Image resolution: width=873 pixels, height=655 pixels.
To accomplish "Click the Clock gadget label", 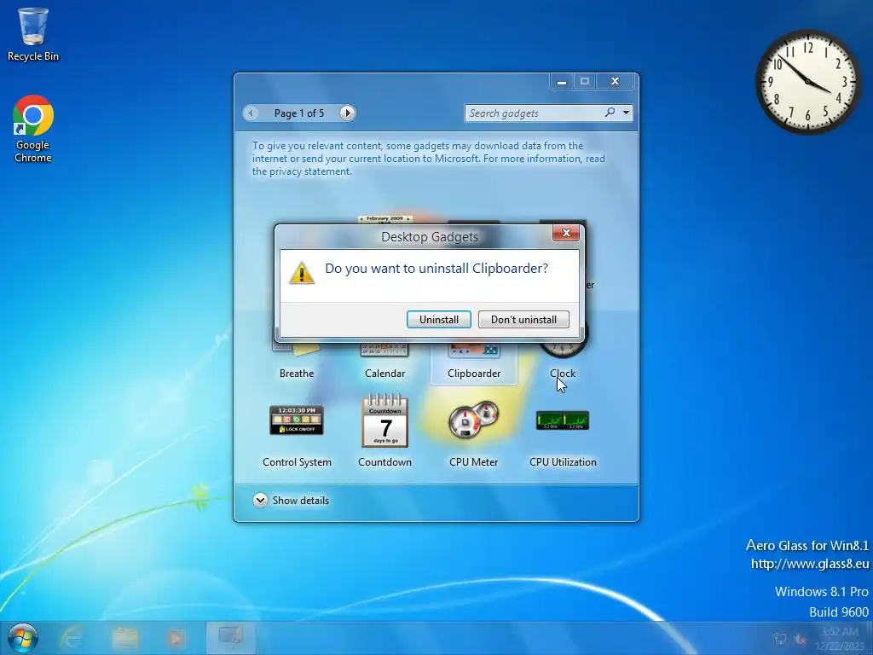I will pyautogui.click(x=563, y=374).
